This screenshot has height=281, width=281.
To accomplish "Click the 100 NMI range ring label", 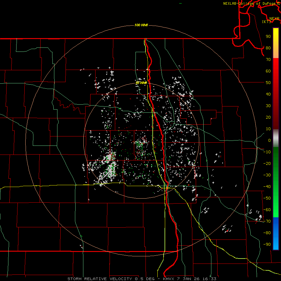I will pos(141,25).
